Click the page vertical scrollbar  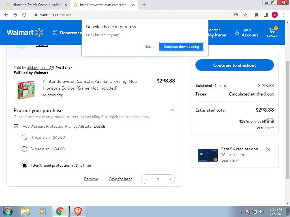[x=287, y=120]
